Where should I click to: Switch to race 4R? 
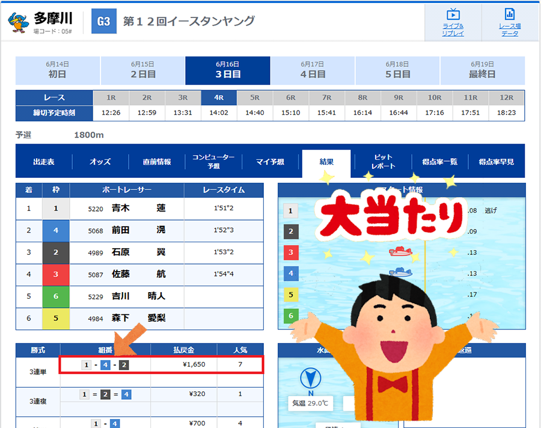click(219, 97)
